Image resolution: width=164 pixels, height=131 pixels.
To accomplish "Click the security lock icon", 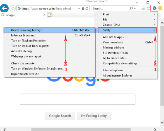I will pyautogui.click(x=83, y=8).
